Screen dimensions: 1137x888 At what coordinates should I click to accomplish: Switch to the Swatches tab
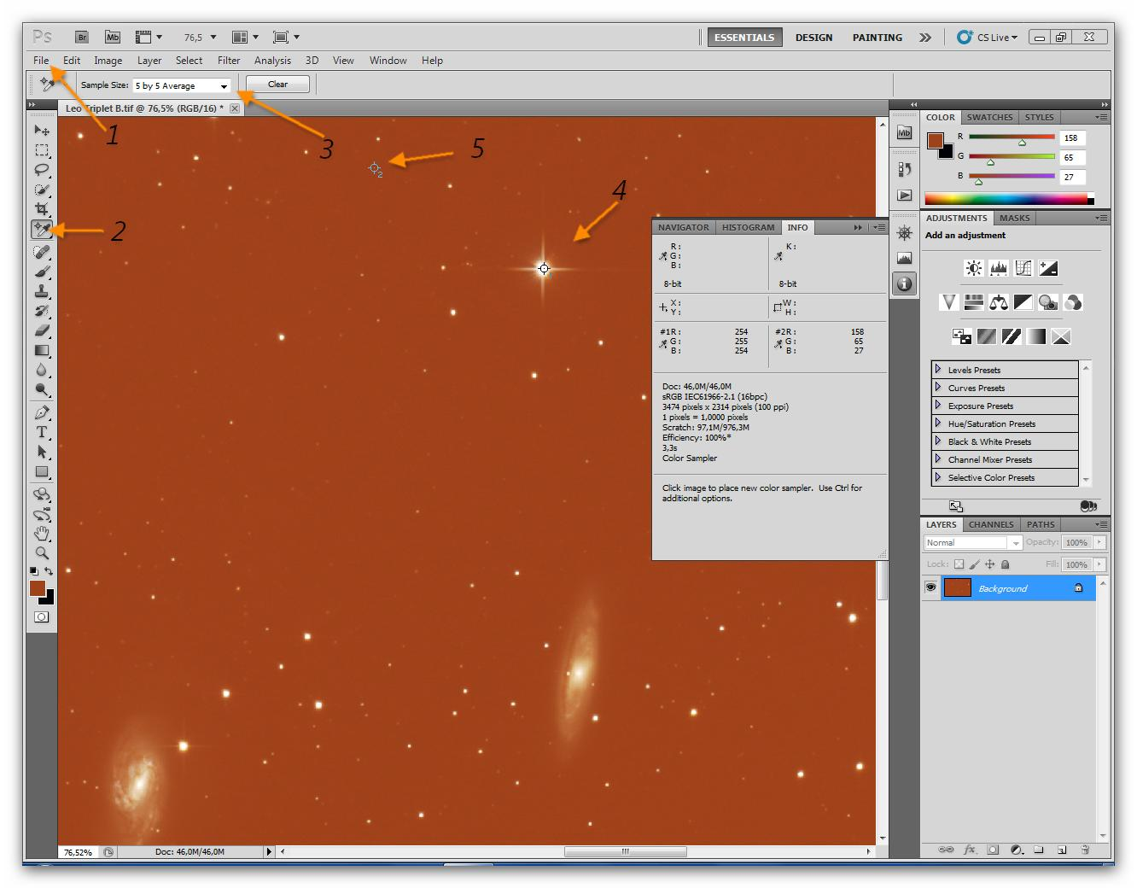[989, 117]
